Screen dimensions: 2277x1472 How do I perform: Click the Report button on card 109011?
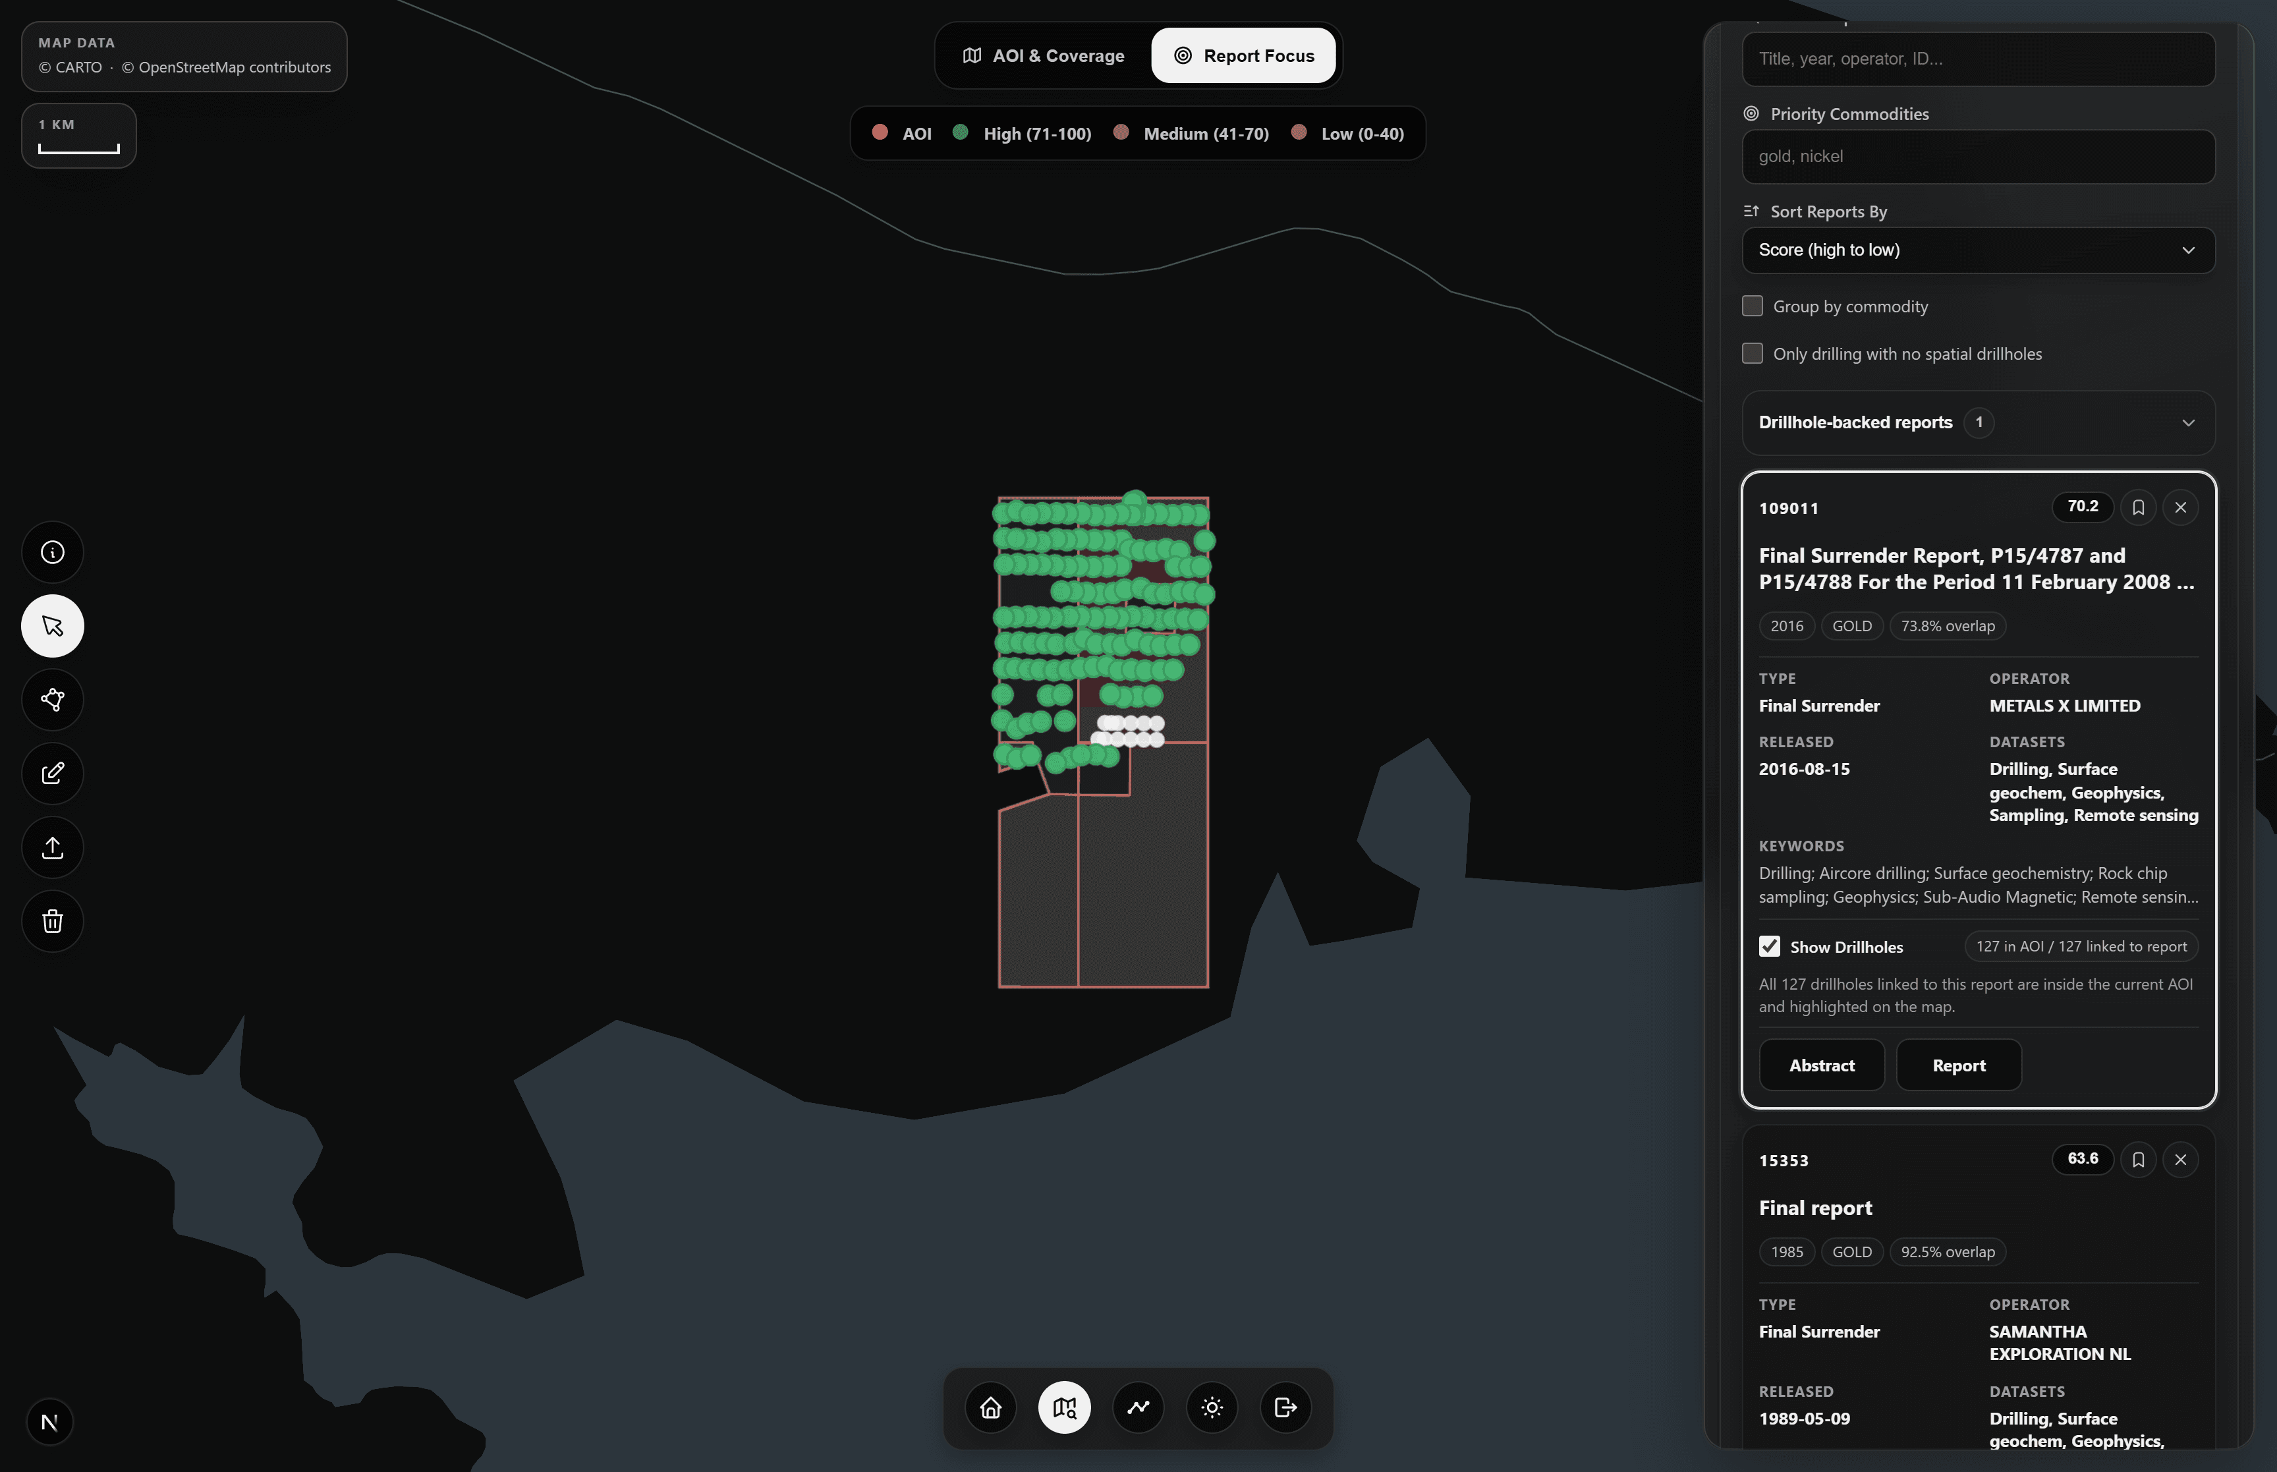tap(1958, 1065)
